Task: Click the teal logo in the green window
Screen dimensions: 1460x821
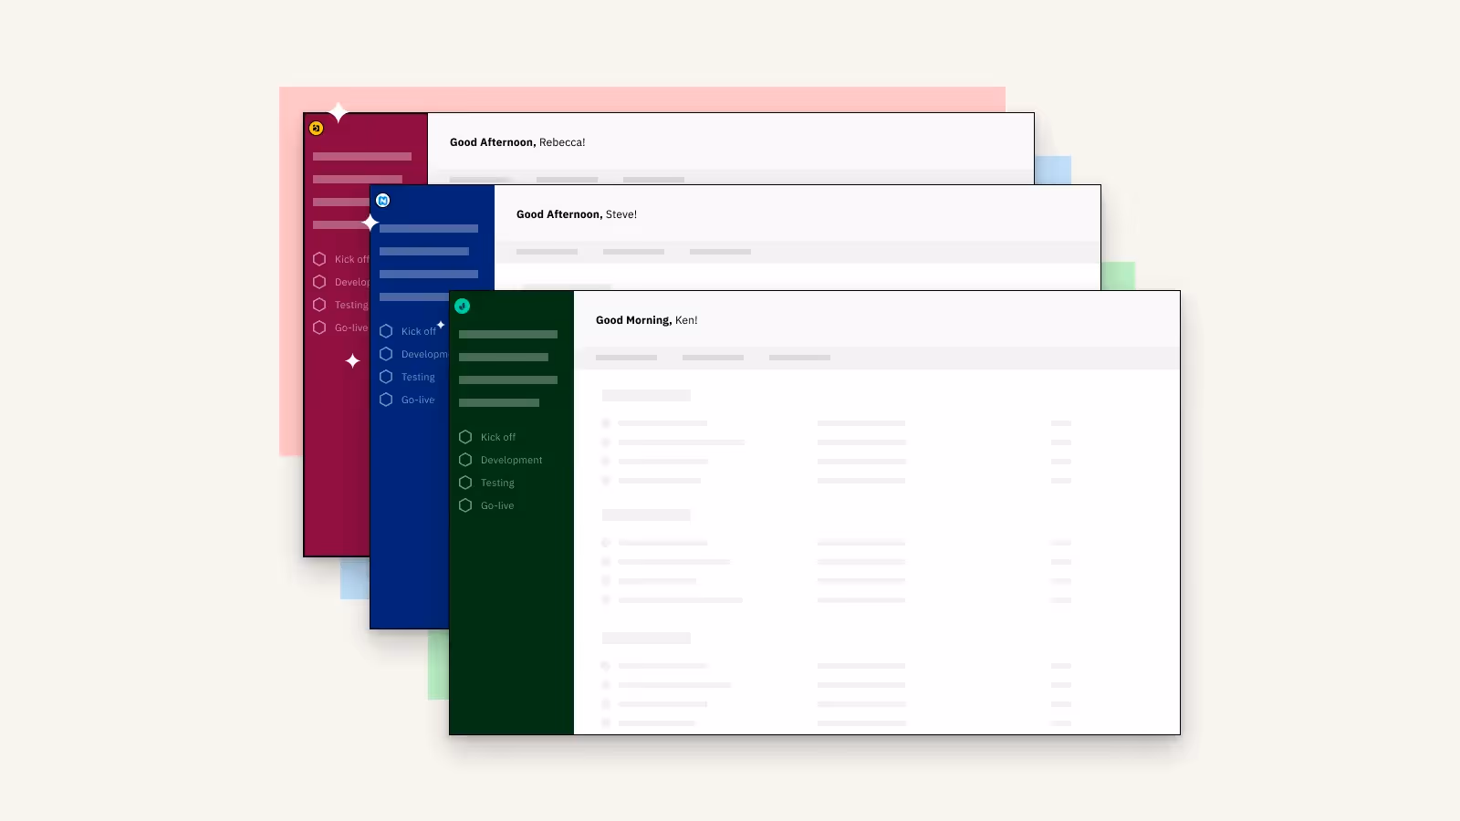Action: pyautogui.click(x=463, y=307)
